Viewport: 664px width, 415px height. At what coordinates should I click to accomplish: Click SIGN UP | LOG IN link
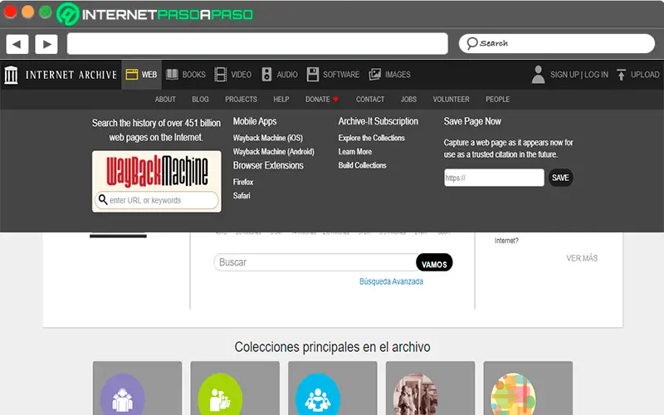click(x=579, y=75)
